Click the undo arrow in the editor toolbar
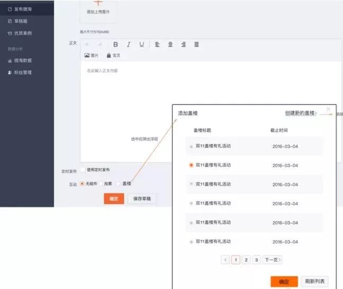 tap(87, 45)
